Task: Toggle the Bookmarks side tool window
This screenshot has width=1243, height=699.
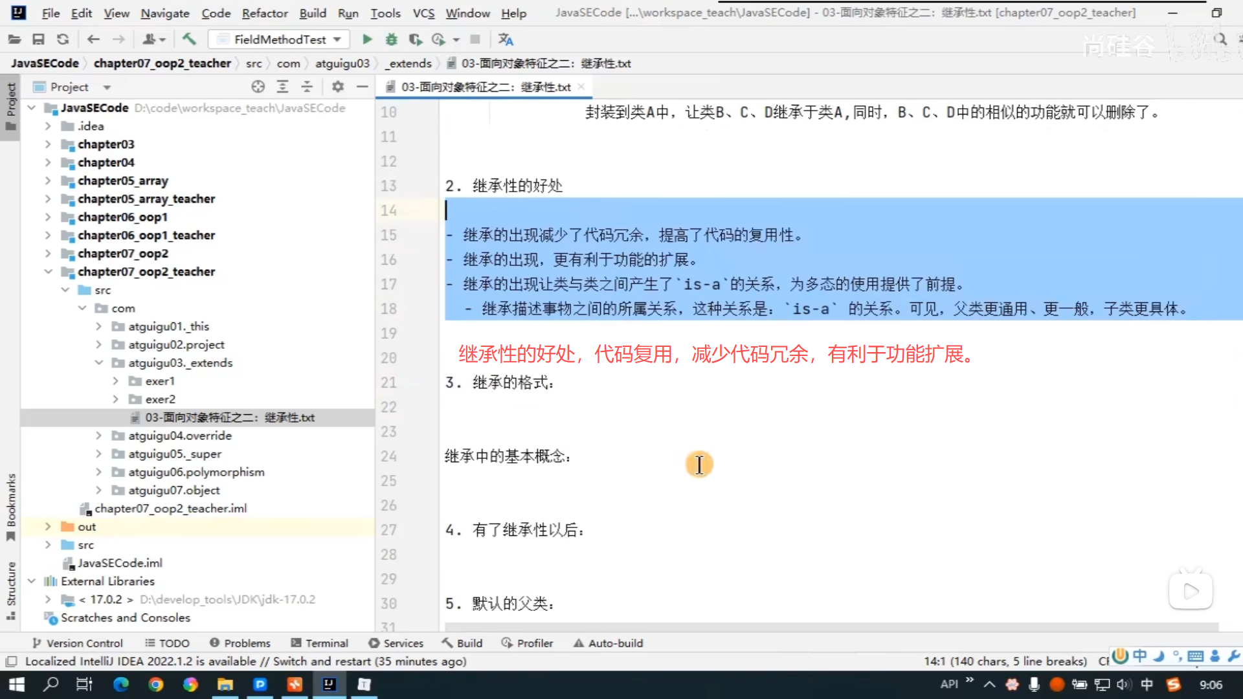Action: 10,506
